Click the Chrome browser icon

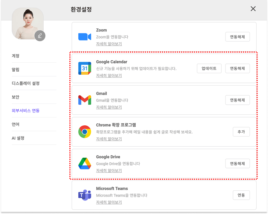click(85, 132)
